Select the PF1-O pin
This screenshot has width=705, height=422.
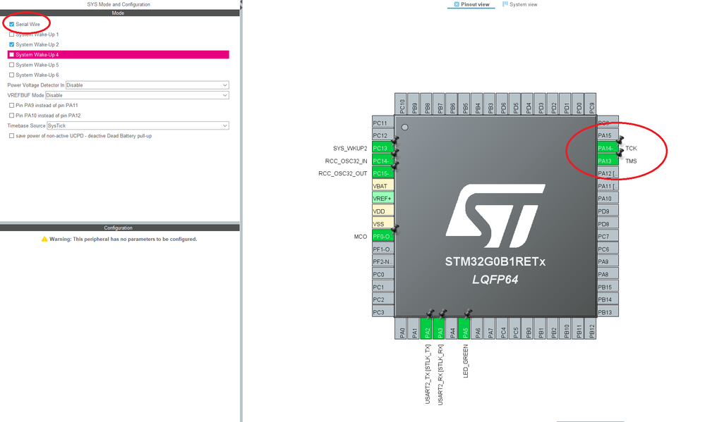point(383,249)
